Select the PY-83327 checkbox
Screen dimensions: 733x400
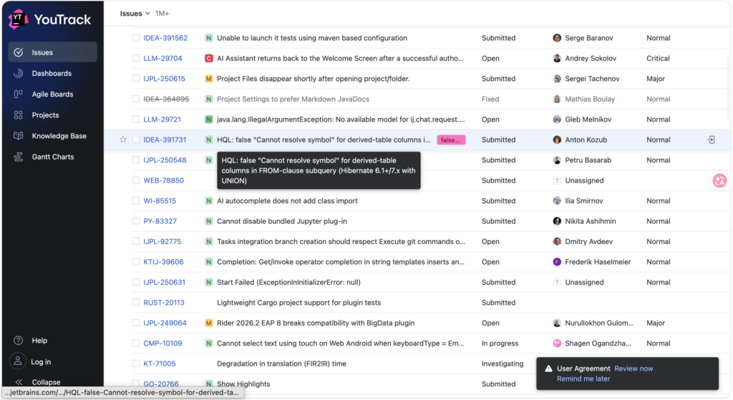[135, 221]
